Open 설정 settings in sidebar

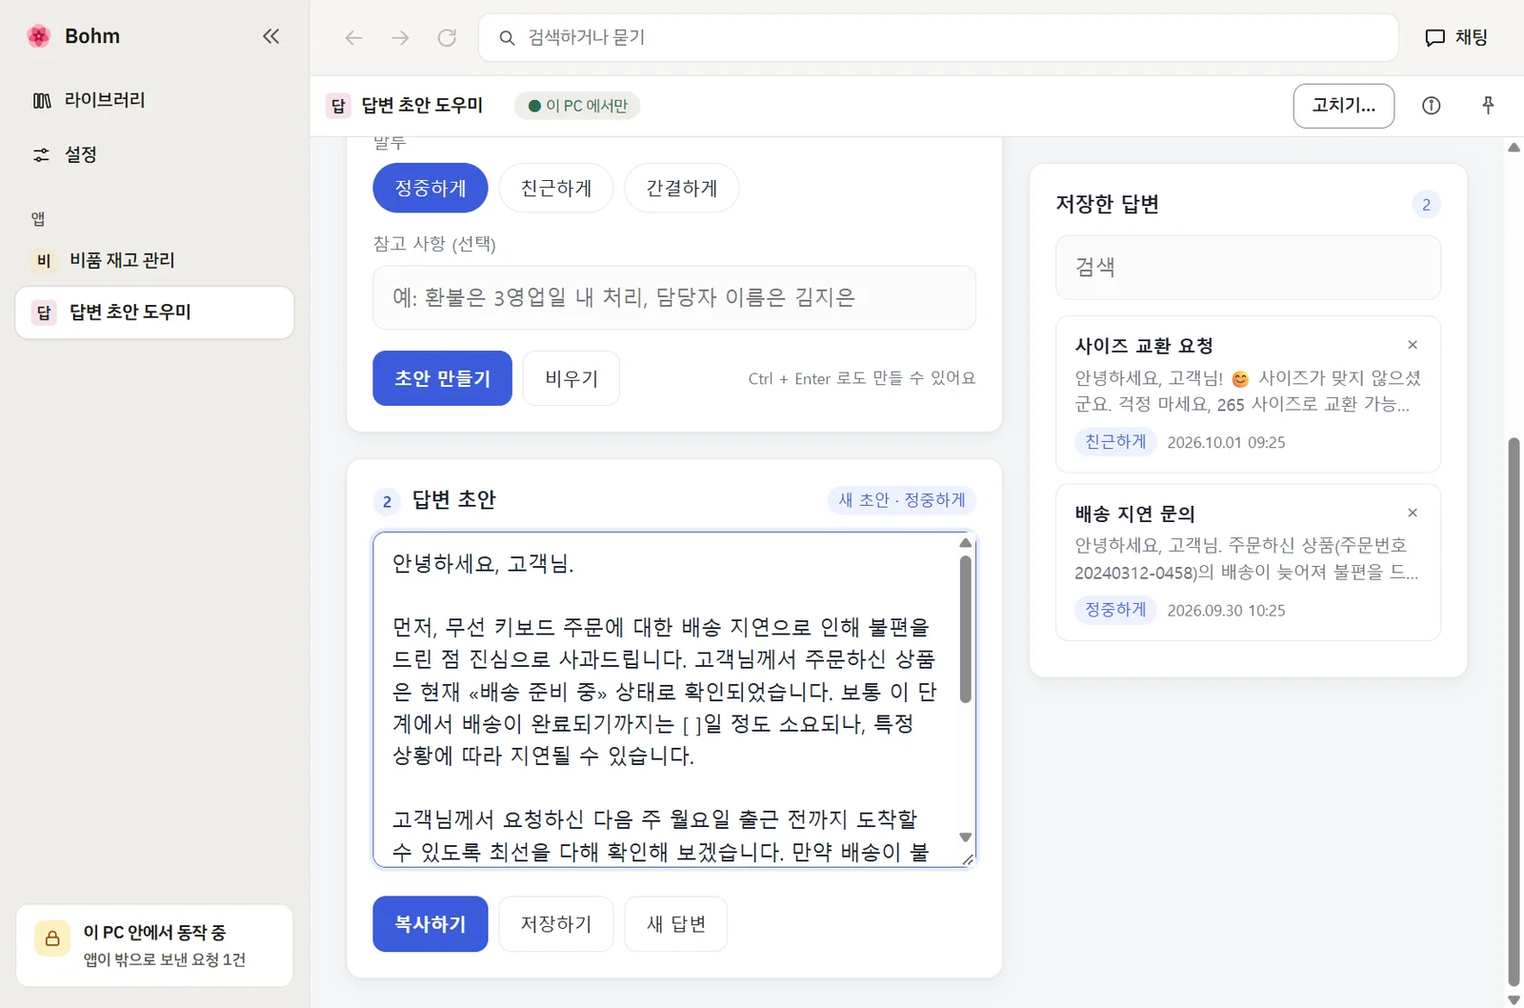coord(154,154)
